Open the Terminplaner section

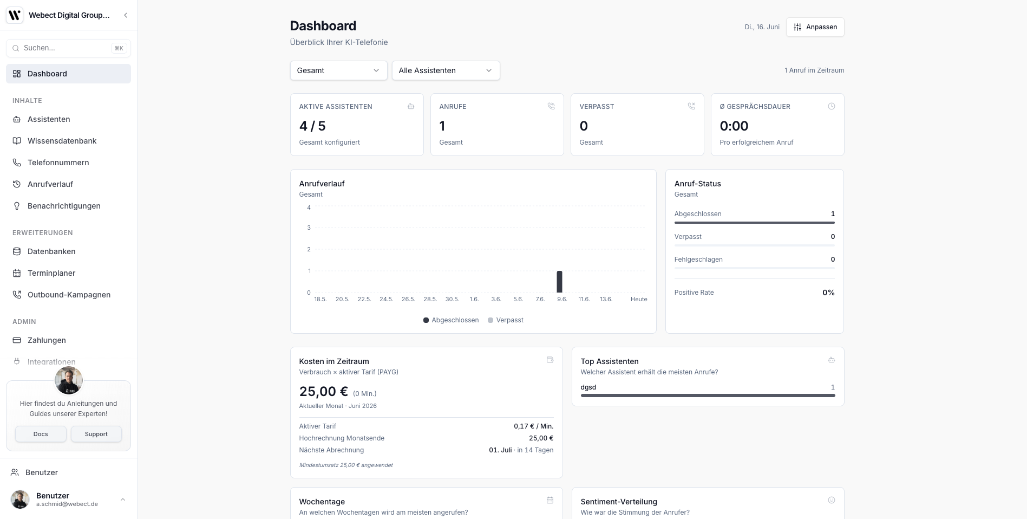click(68, 273)
